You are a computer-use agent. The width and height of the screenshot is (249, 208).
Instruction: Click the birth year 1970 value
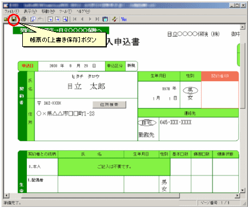[x=166, y=89]
